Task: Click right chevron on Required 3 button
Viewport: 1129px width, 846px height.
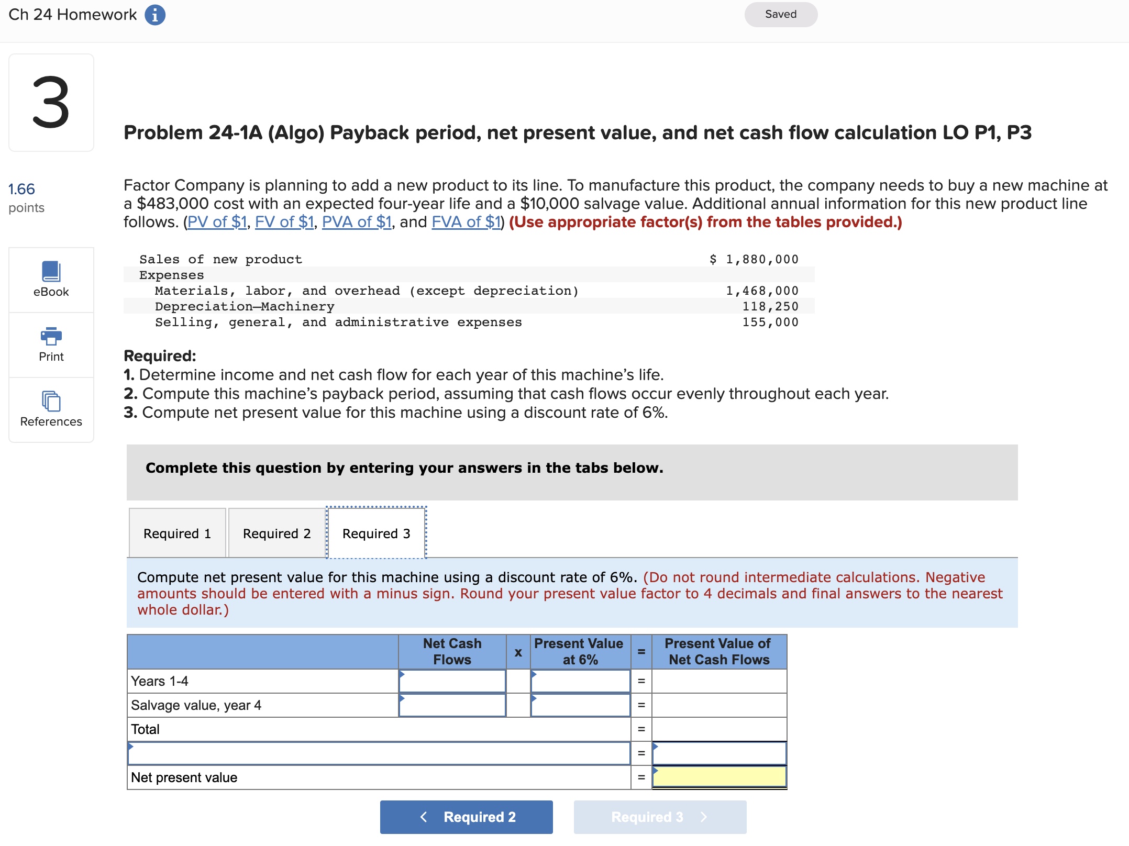Action: click(703, 817)
